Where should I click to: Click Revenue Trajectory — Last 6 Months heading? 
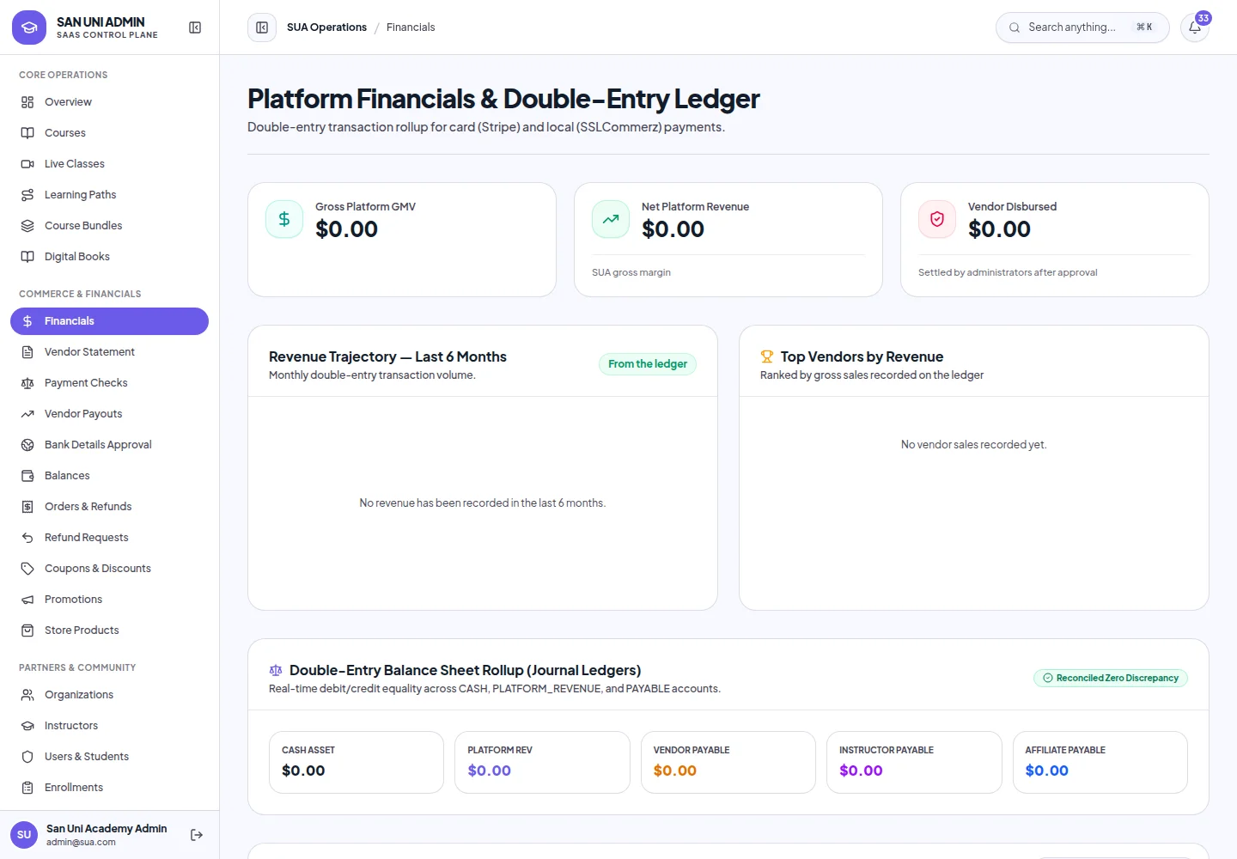click(387, 356)
